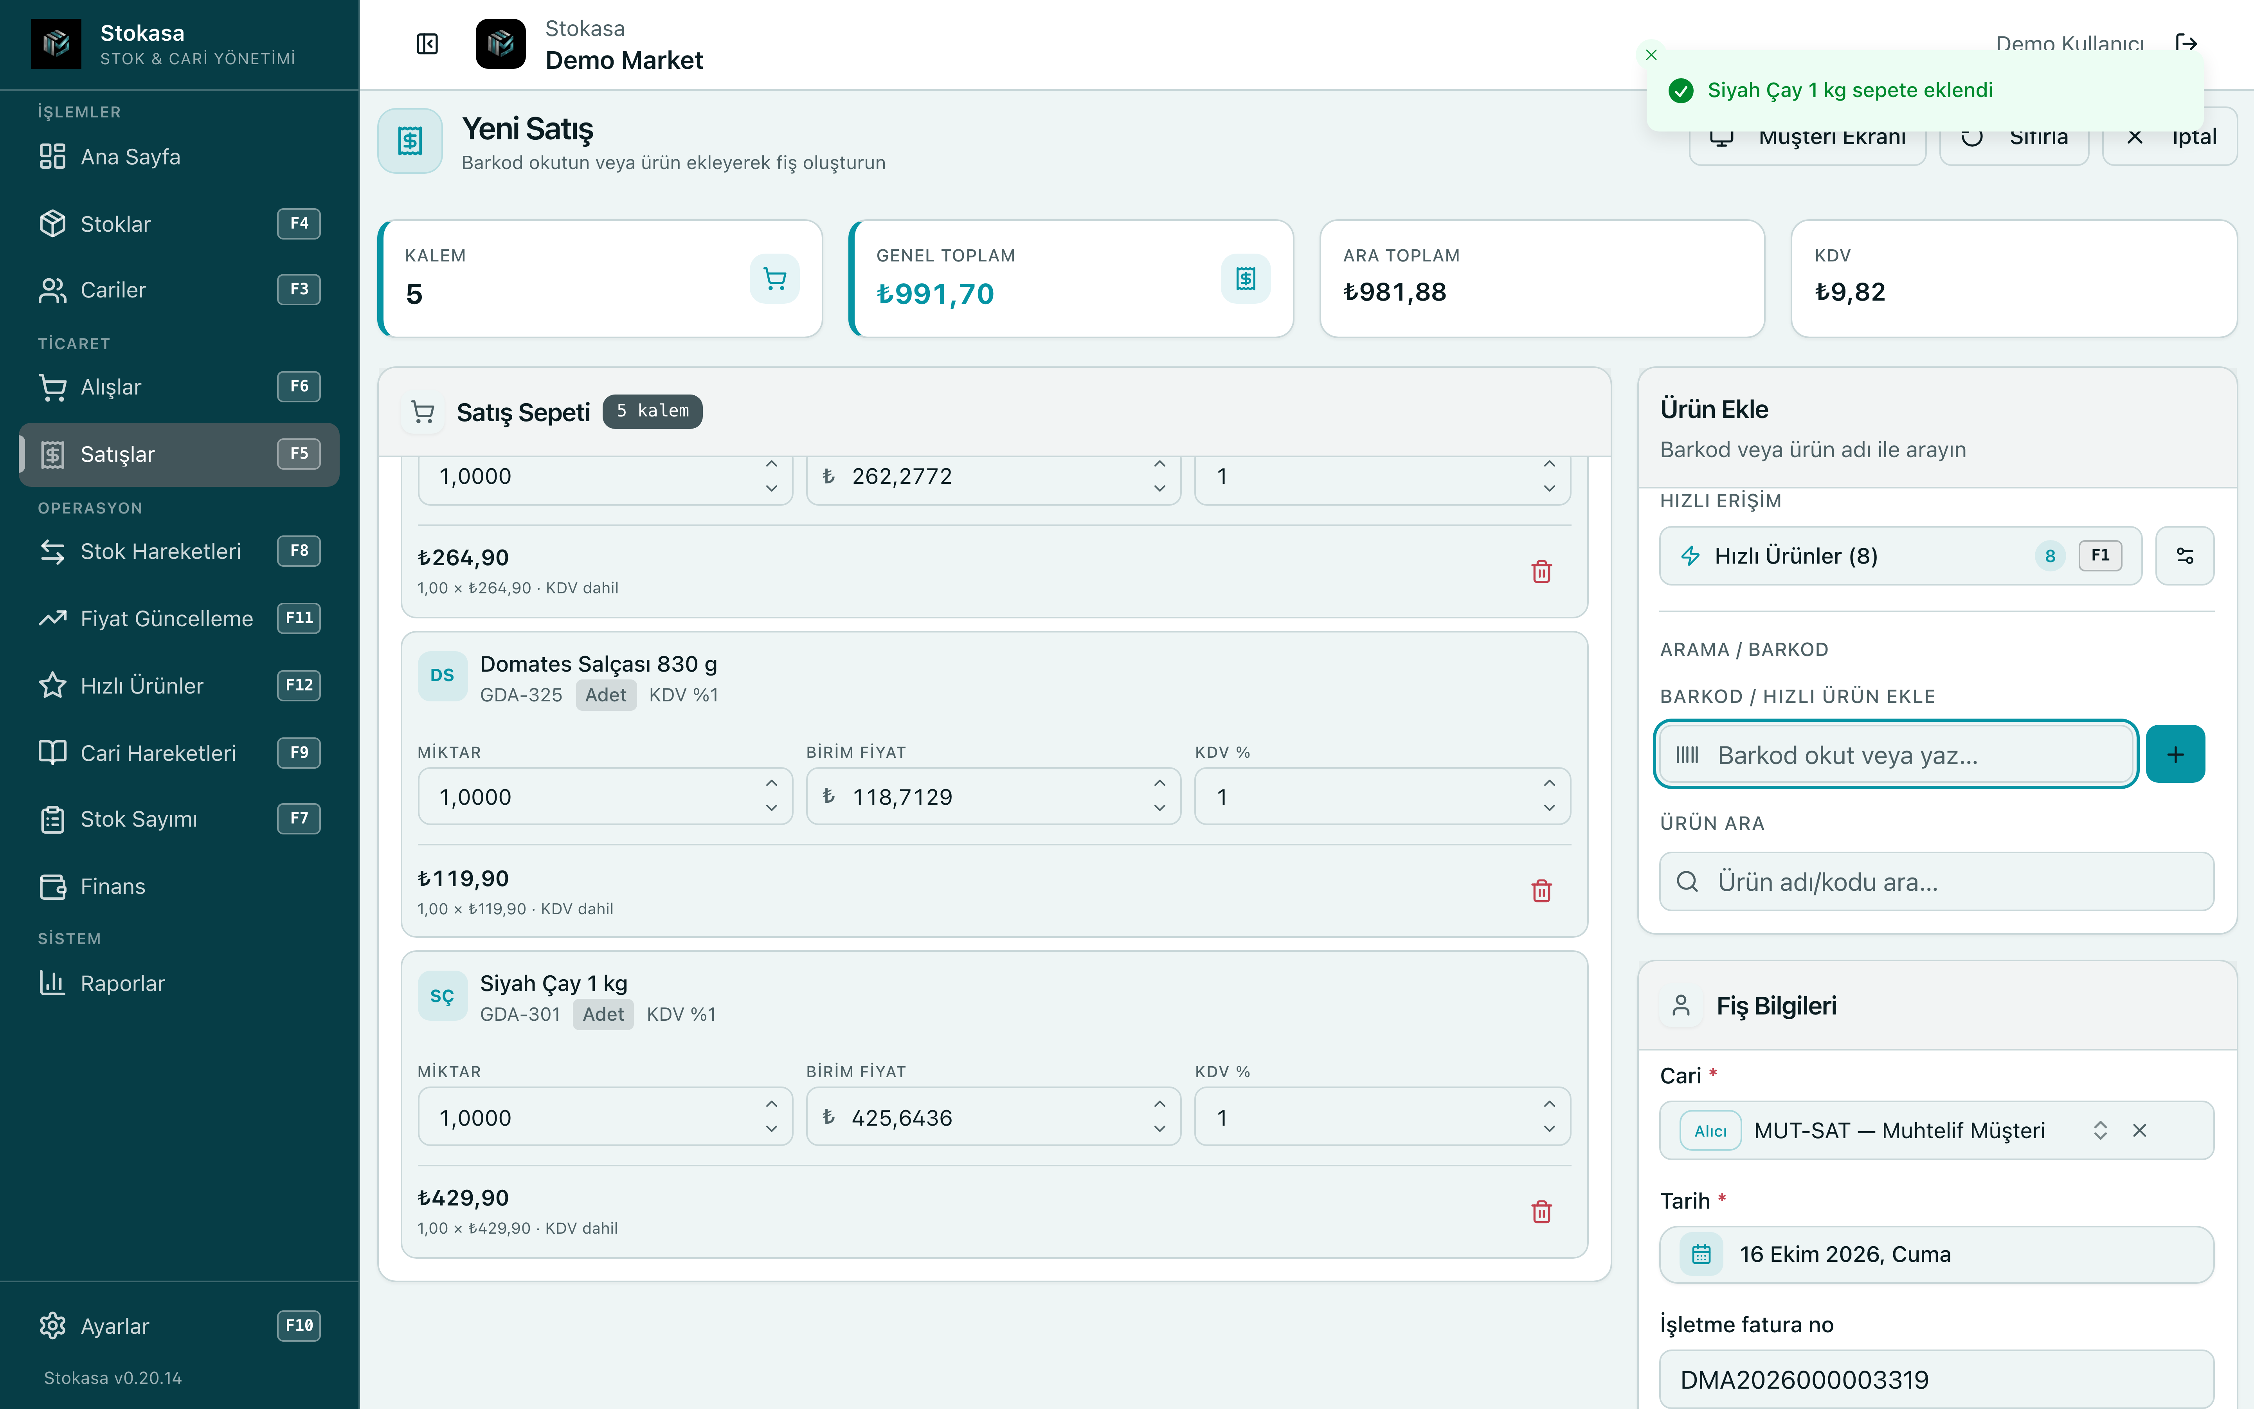This screenshot has height=1409, width=2254.
Task: Click the Stokasa Demo Market logo
Action: (x=501, y=44)
